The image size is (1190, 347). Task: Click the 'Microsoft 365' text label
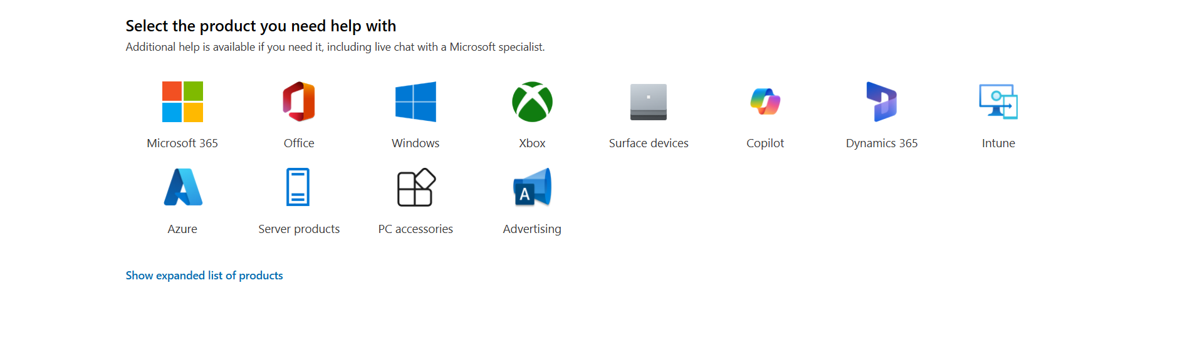tap(182, 143)
